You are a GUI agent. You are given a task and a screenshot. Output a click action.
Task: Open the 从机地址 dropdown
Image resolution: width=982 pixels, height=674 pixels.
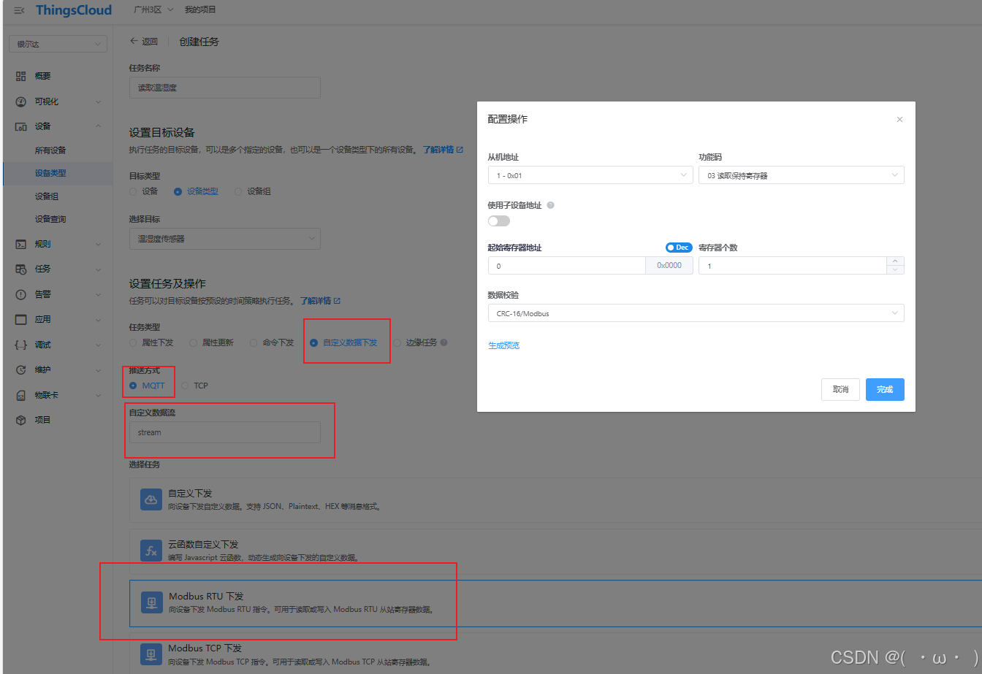pos(590,175)
